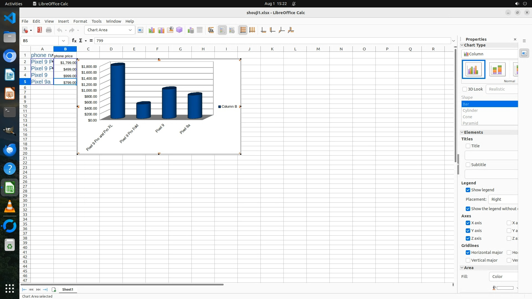The image size is (532, 299).
Task: Click the 3D View cube icon
Action: (x=179, y=30)
